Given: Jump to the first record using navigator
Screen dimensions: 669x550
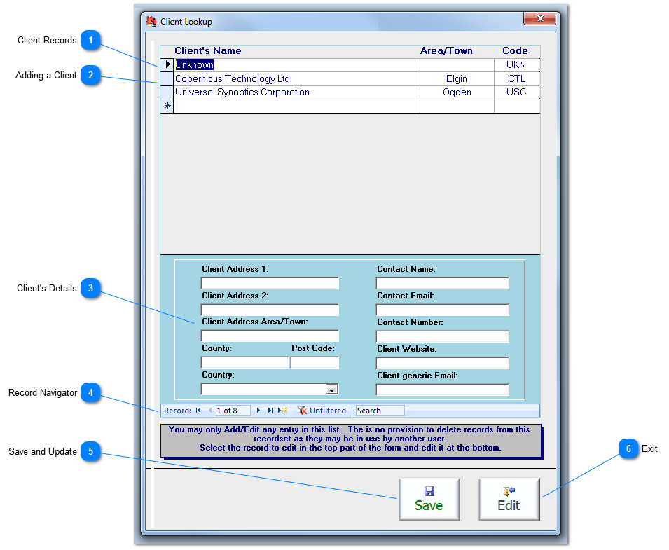Looking at the screenshot, I should coord(198,411).
